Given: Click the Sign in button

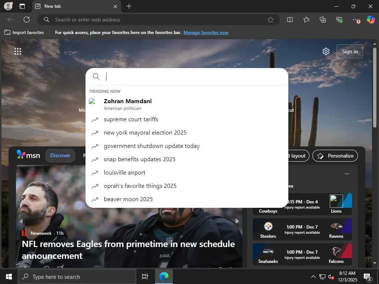Looking at the screenshot, I should [x=350, y=51].
